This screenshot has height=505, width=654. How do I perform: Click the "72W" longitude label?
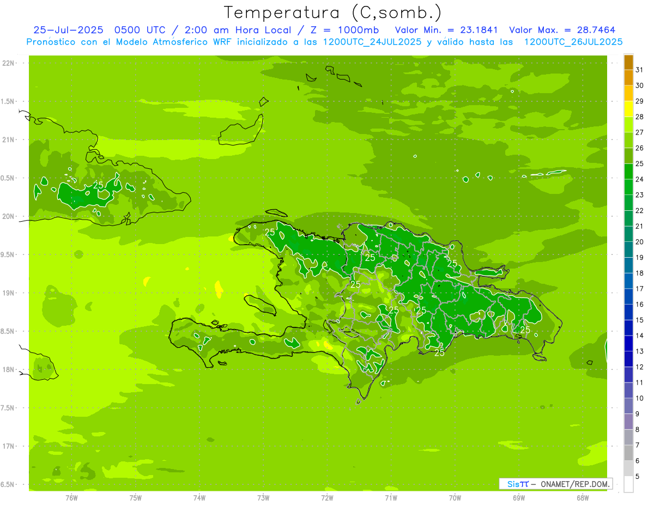click(x=327, y=498)
